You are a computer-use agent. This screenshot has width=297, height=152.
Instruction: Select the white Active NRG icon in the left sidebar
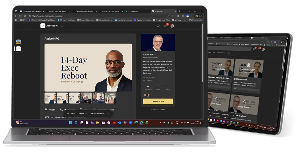[x=18, y=49]
